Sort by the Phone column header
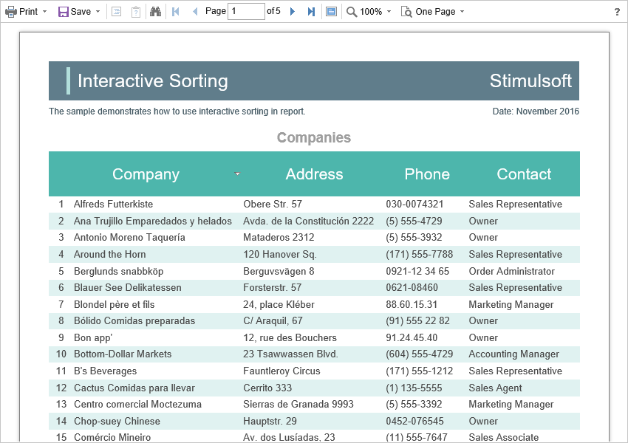 click(427, 174)
